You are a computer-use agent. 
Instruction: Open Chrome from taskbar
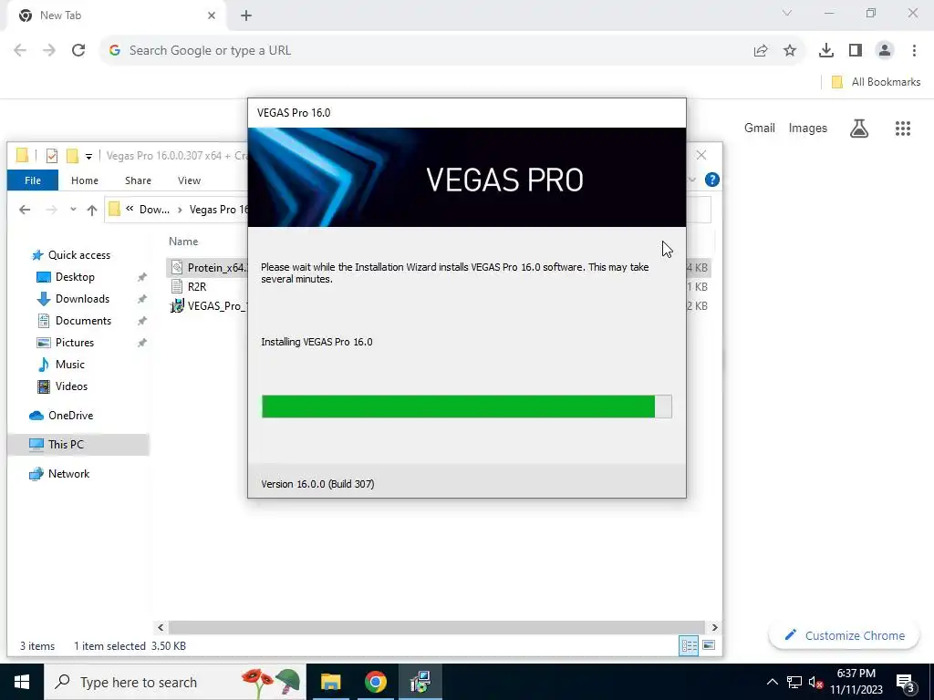(x=375, y=682)
